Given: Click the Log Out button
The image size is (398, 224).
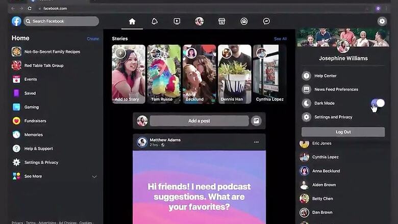Looking at the screenshot, I should coord(343,132).
